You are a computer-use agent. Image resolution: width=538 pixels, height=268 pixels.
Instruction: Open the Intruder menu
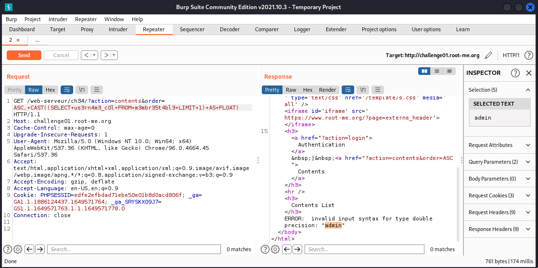coord(58,19)
